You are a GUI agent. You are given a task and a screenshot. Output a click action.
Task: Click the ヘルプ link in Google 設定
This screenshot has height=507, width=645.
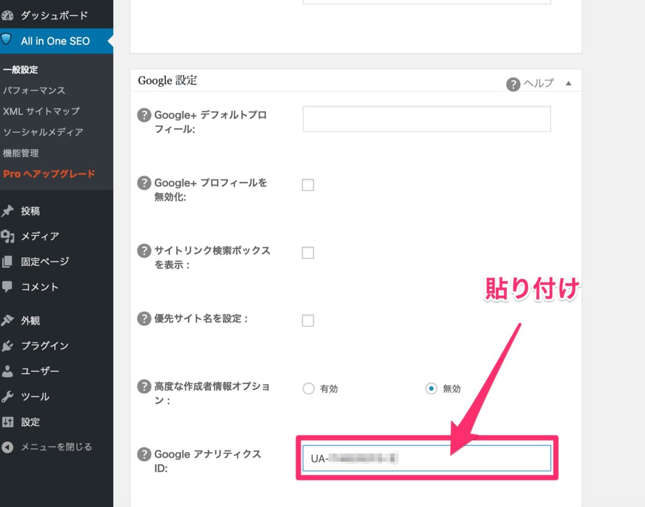point(538,84)
